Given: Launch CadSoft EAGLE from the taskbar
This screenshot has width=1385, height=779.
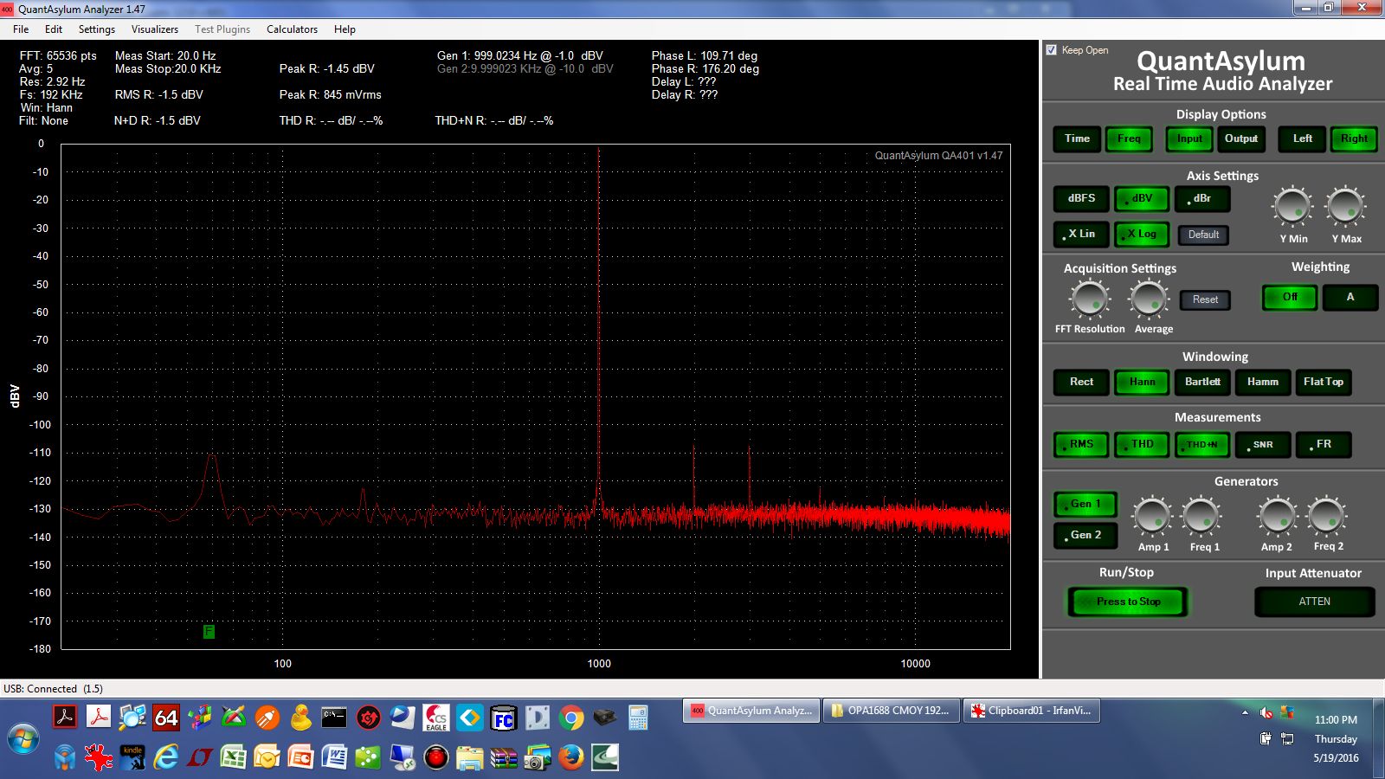Looking at the screenshot, I should click(x=436, y=718).
